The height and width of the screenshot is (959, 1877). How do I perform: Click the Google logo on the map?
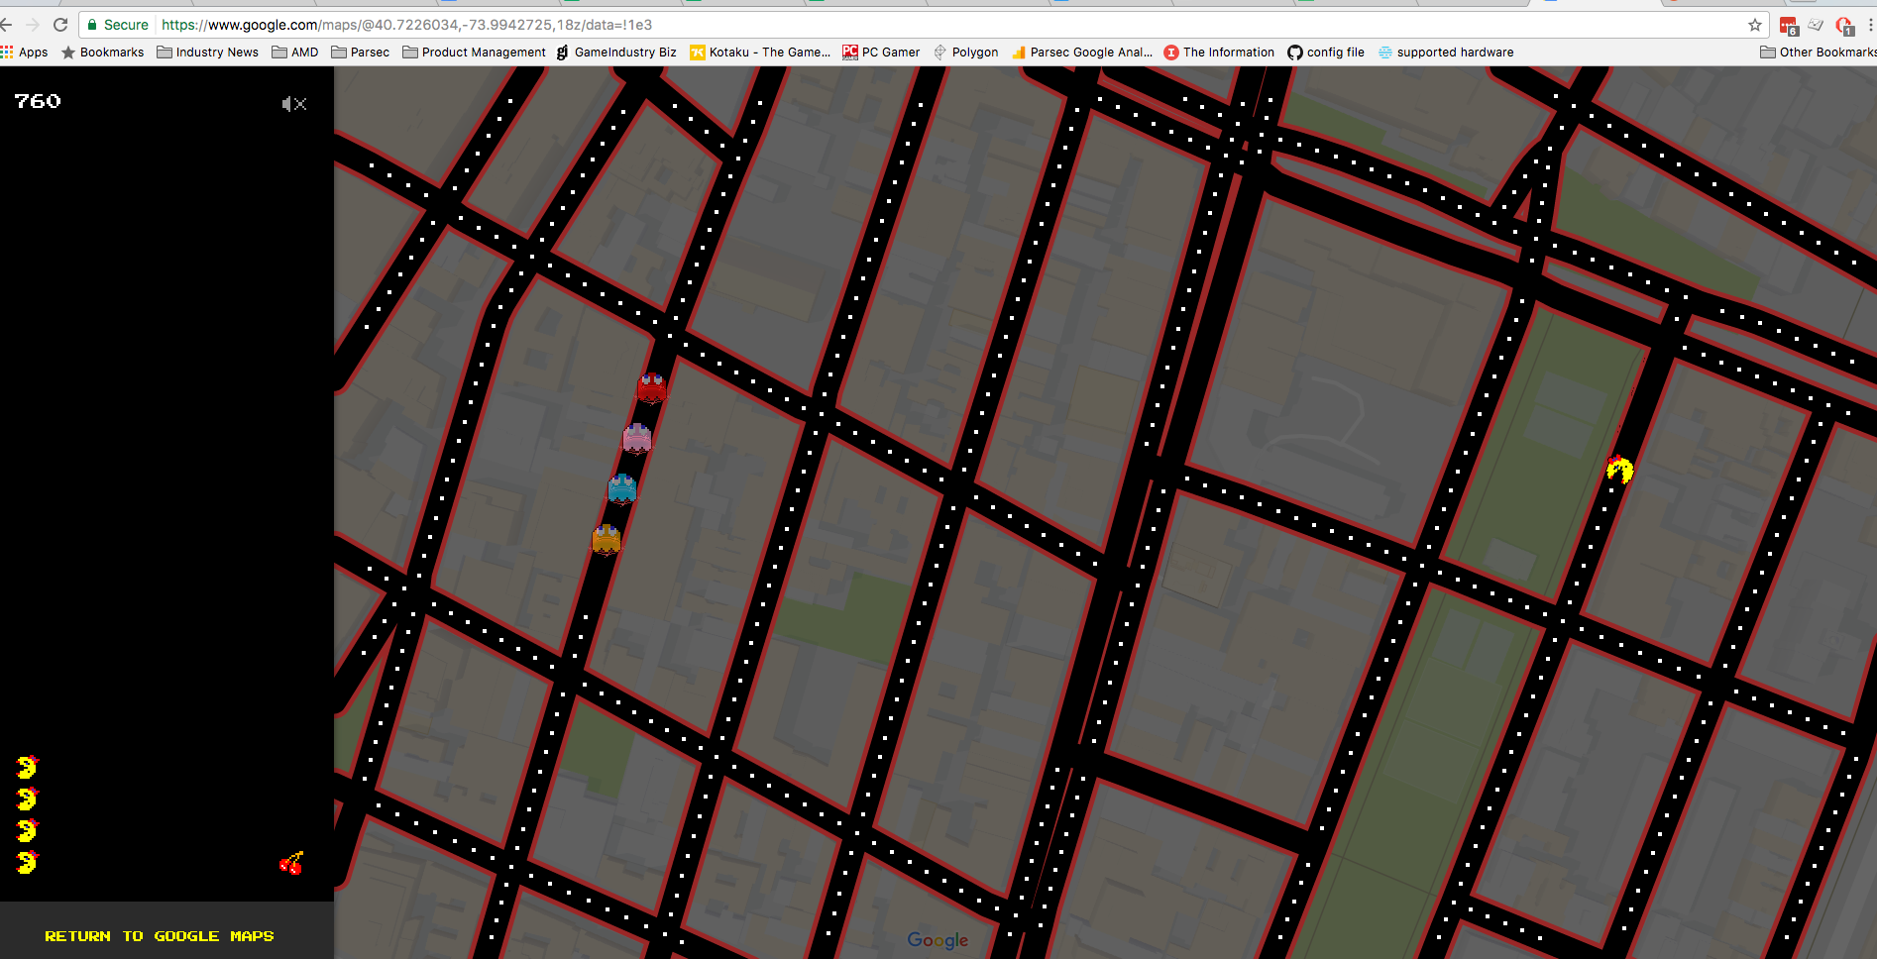coord(938,940)
